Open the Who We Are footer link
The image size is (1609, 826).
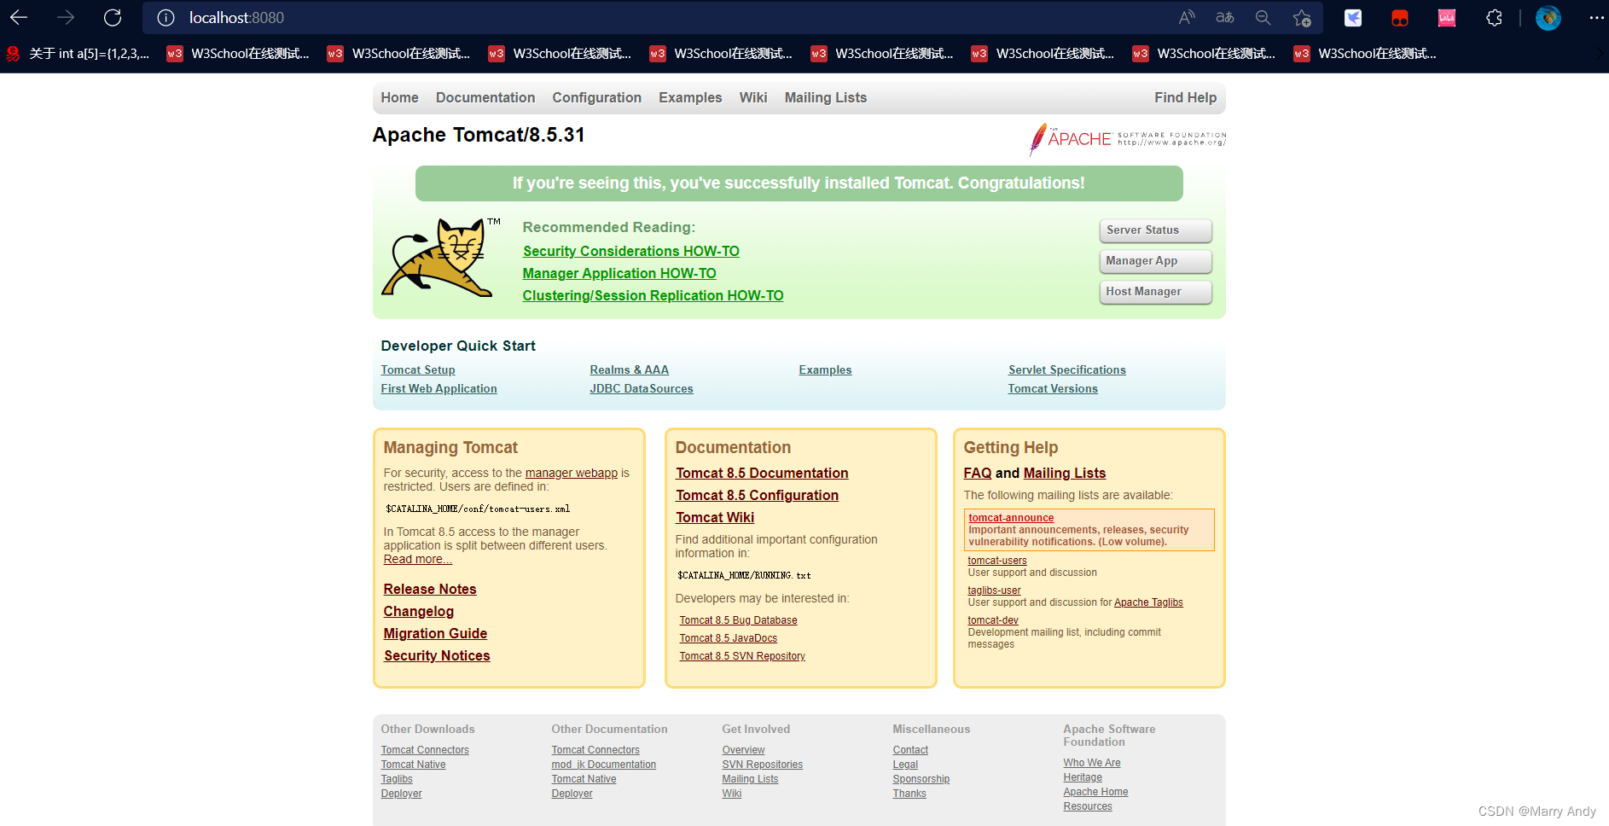(1092, 764)
